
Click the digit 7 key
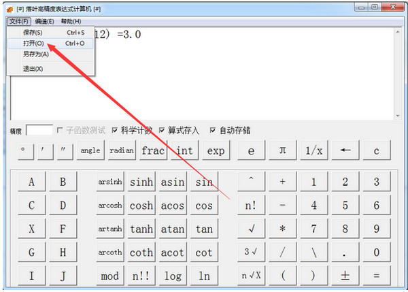pyautogui.click(x=313, y=229)
